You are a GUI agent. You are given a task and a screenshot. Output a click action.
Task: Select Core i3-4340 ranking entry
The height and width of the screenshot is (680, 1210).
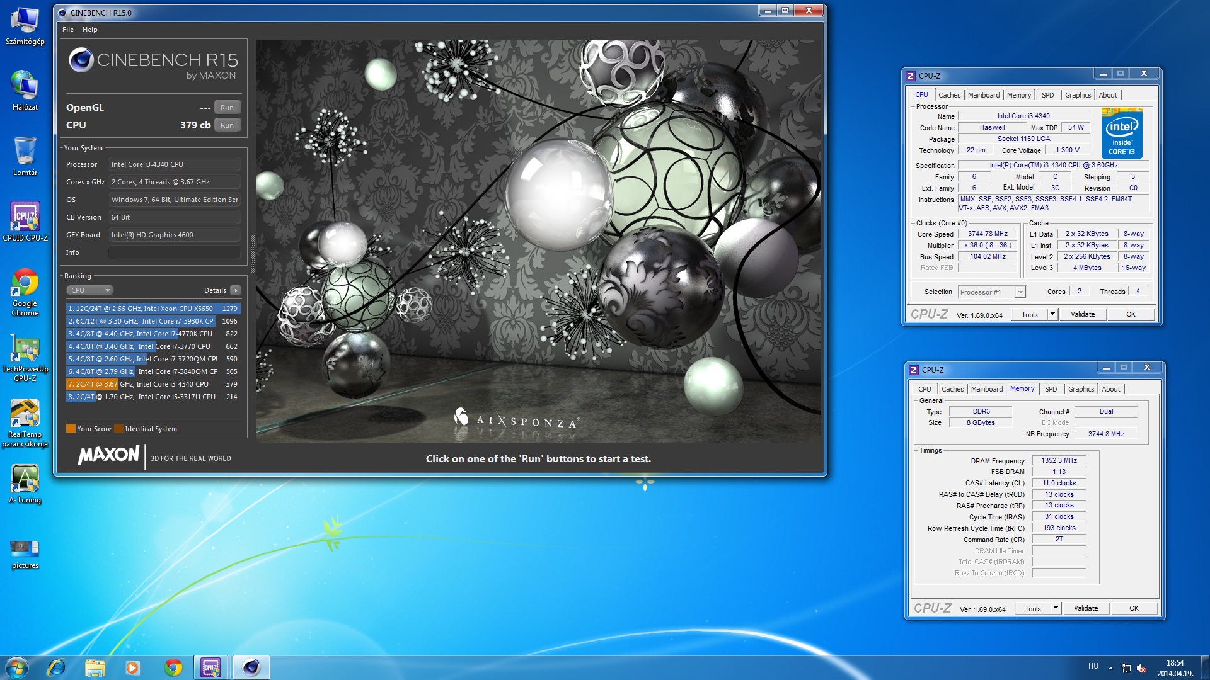[x=153, y=384]
